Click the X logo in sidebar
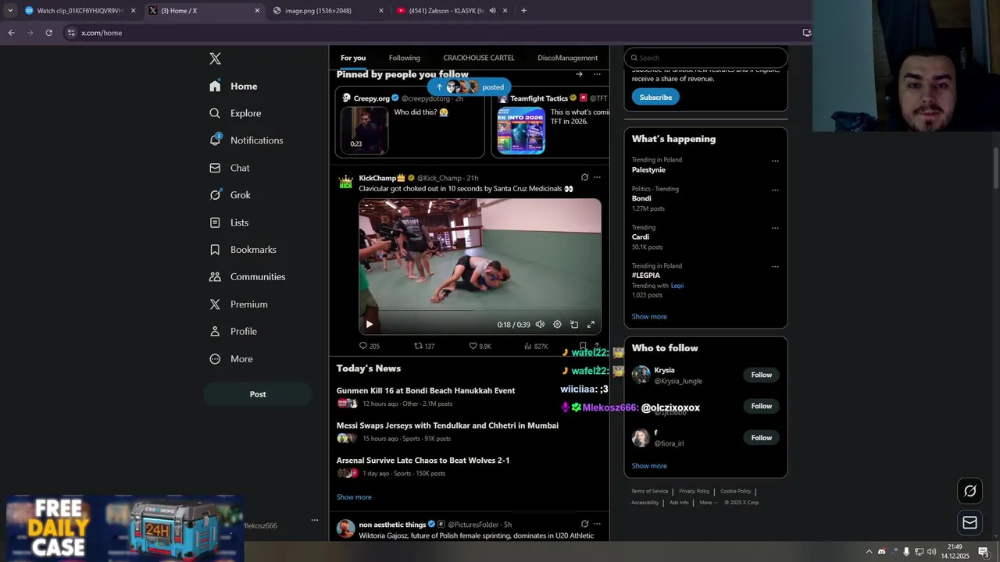The height and width of the screenshot is (562, 1000). point(215,59)
